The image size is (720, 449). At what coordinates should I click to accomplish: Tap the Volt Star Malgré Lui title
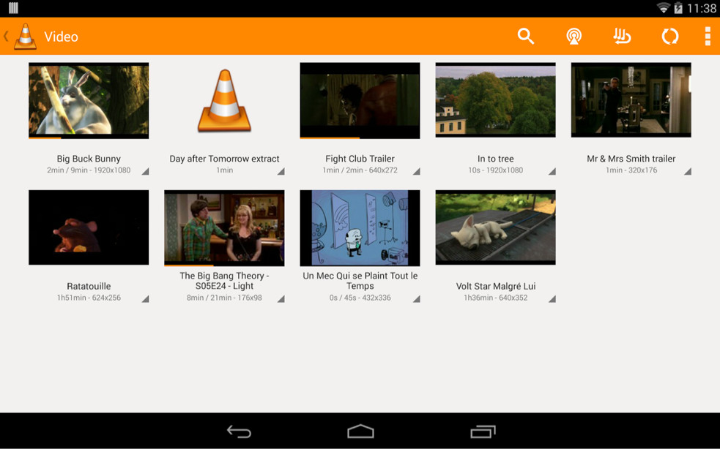coord(495,286)
